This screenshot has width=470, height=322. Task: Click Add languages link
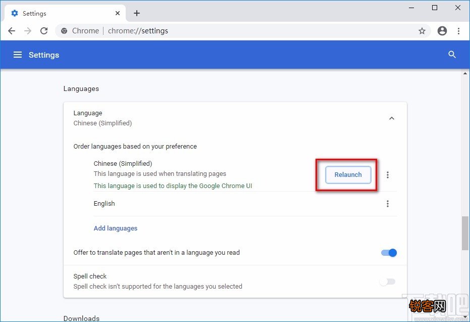pos(116,228)
